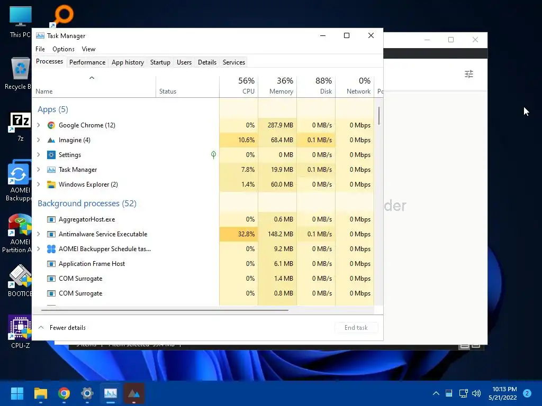
Task: Expand the Windows Explorer (2) process group
Action: click(38, 184)
